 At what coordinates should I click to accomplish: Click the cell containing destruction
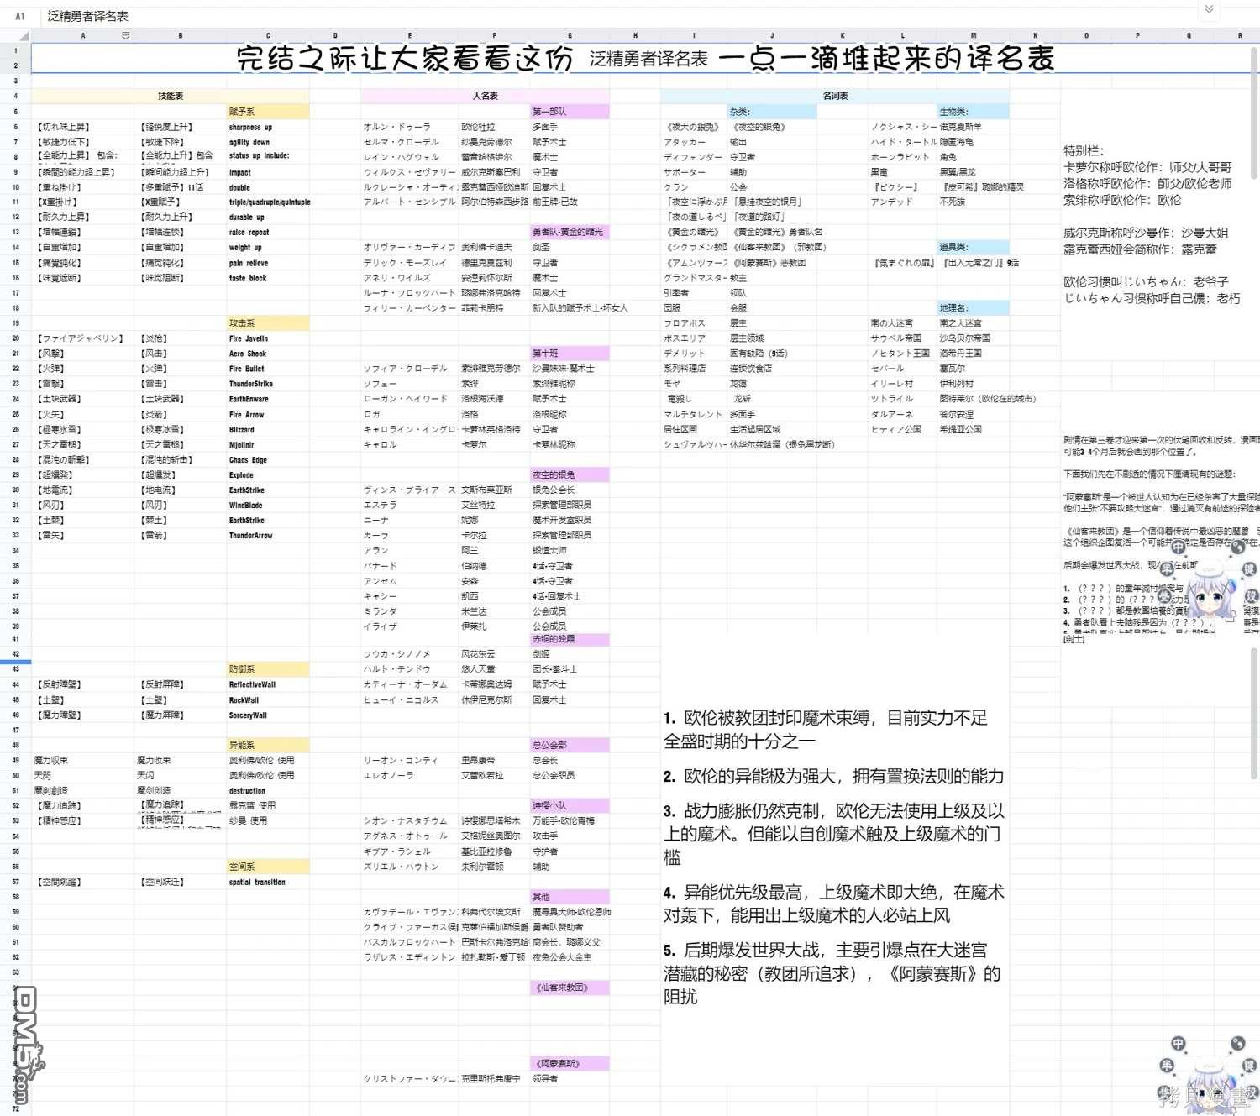[268, 790]
